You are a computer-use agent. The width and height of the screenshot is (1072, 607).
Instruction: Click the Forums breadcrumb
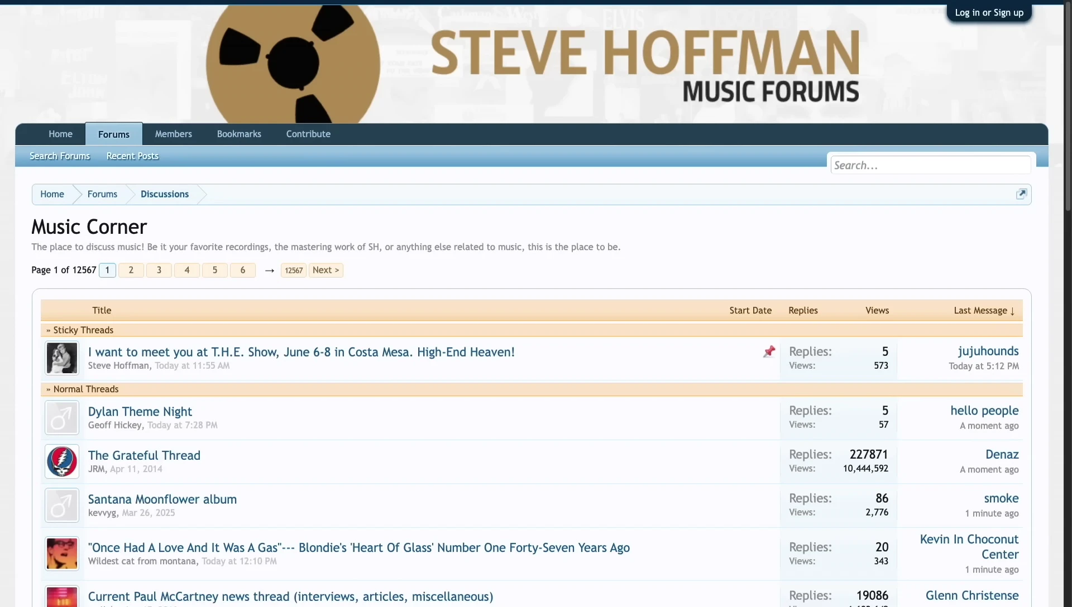pos(102,194)
